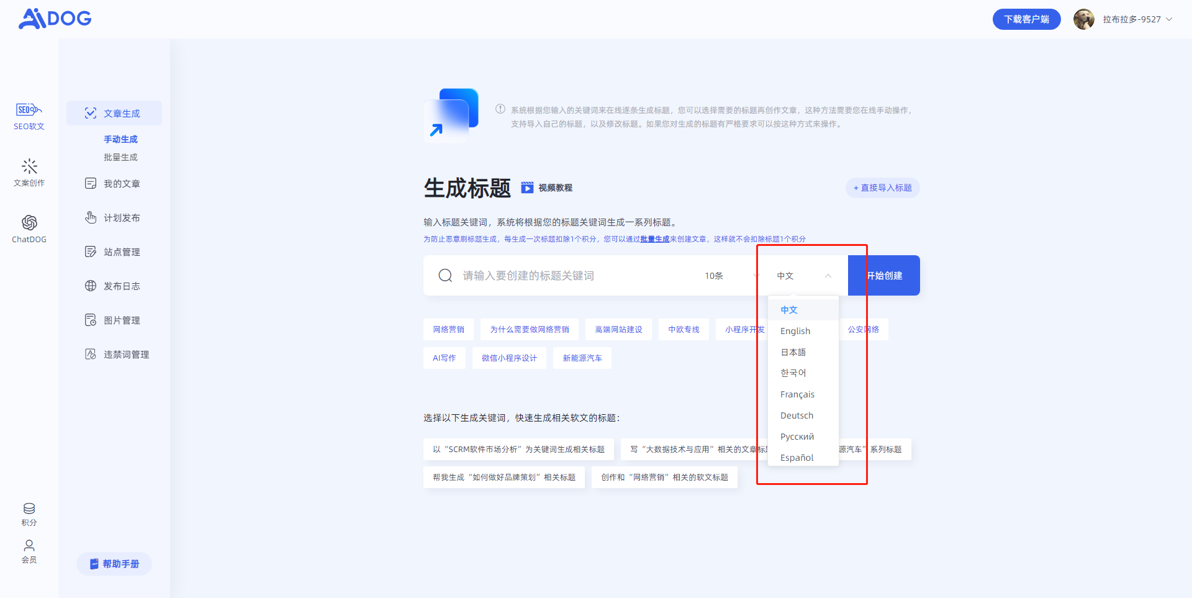Follow the 批量生成 underlined link
Viewport: 1192px width, 598px height.
[654, 239]
